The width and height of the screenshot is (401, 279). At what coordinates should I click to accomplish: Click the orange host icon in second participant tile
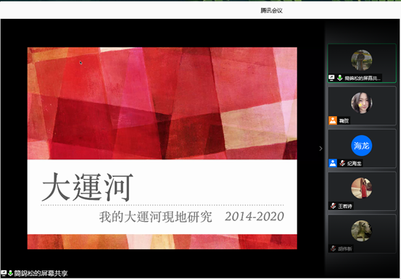coord(333,120)
